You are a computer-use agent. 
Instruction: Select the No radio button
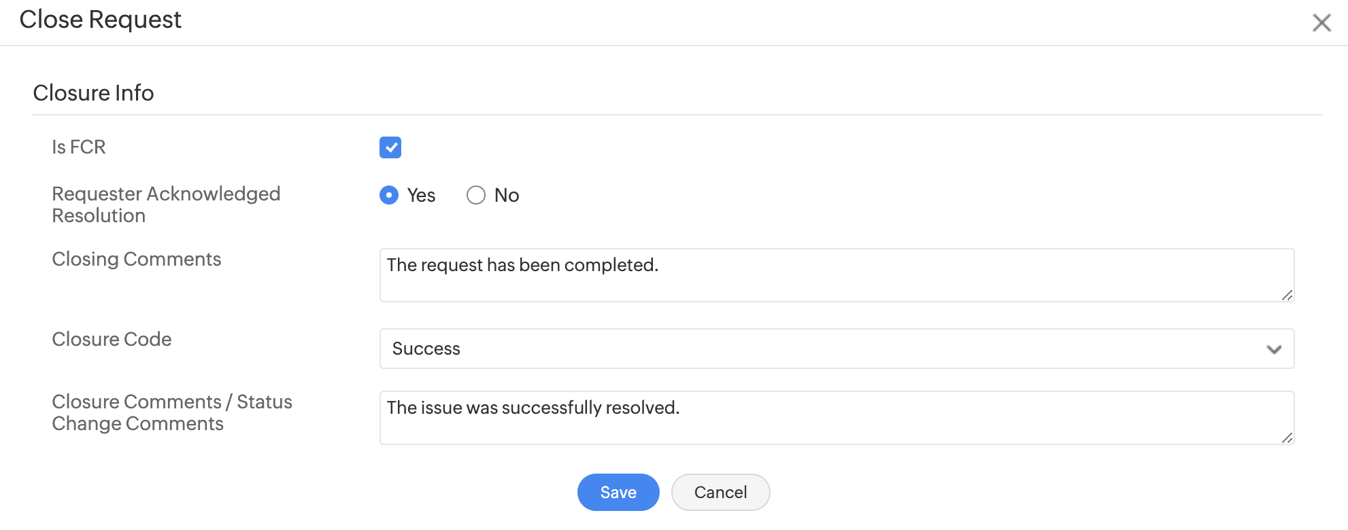476,196
